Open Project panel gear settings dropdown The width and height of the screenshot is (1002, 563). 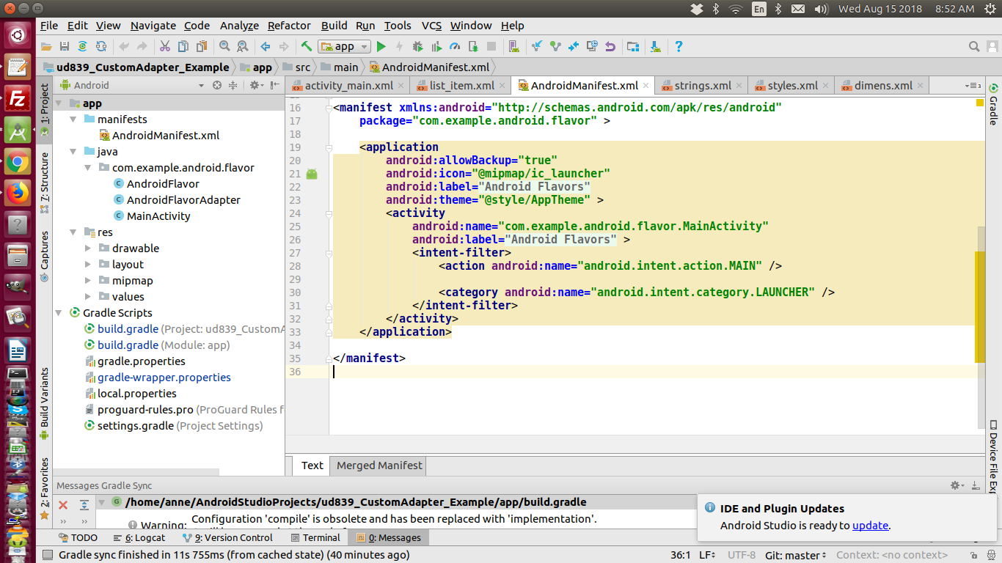256,85
